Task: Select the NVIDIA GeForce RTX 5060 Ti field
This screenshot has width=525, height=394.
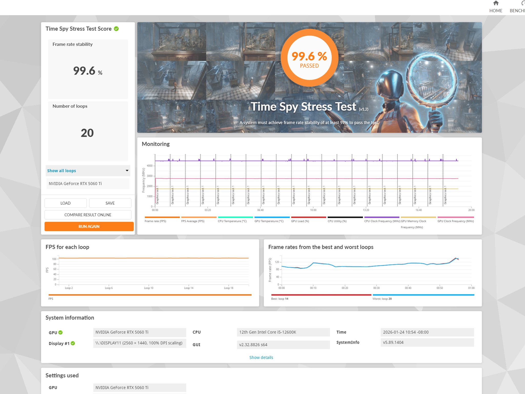Action: (88, 184)
